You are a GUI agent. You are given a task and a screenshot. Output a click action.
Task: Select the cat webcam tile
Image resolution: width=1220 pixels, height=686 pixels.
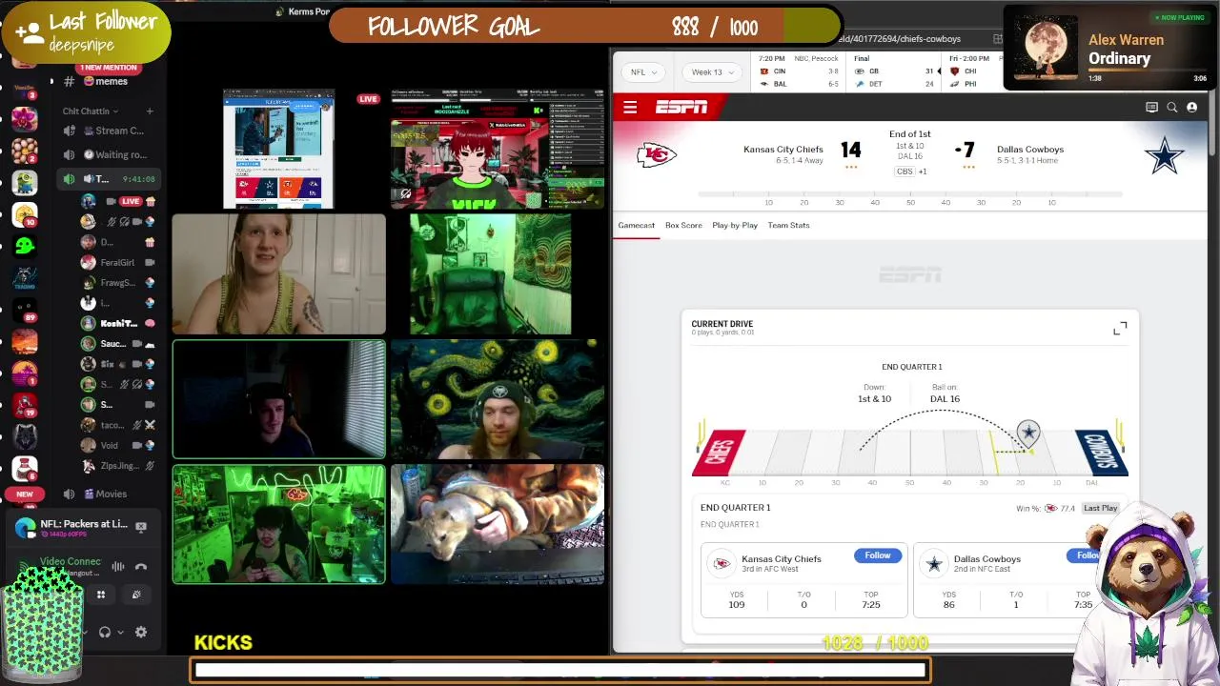pyautogui.click(x=497, y=524)
